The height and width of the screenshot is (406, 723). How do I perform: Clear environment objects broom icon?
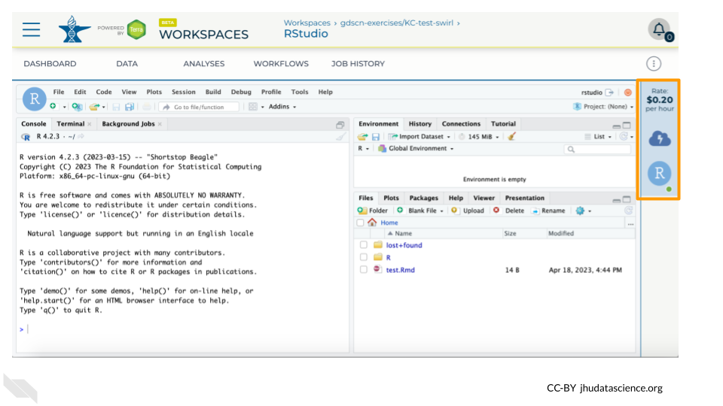coord(511,136)
